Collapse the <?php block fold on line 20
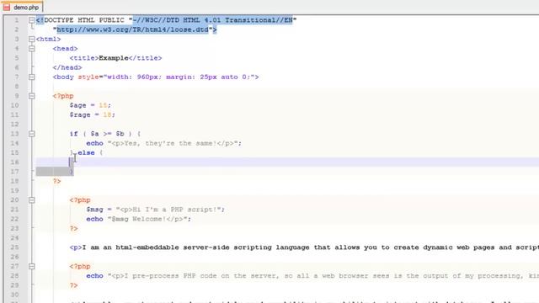The width and height of the screenshot is (539, 303). click(x=32, y=200)
